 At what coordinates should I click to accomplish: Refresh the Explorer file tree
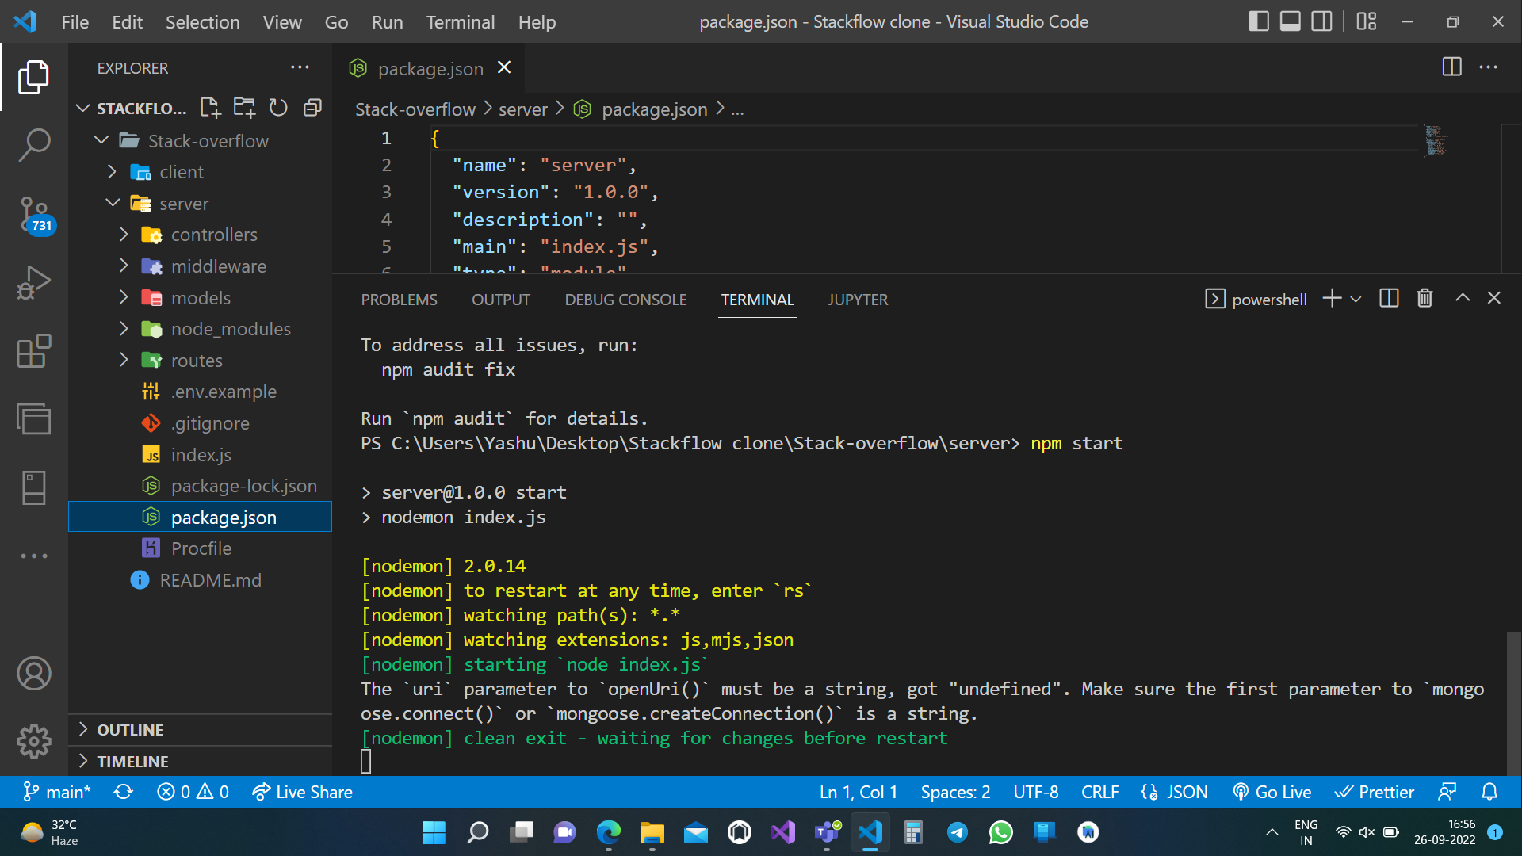pos(278,108)
